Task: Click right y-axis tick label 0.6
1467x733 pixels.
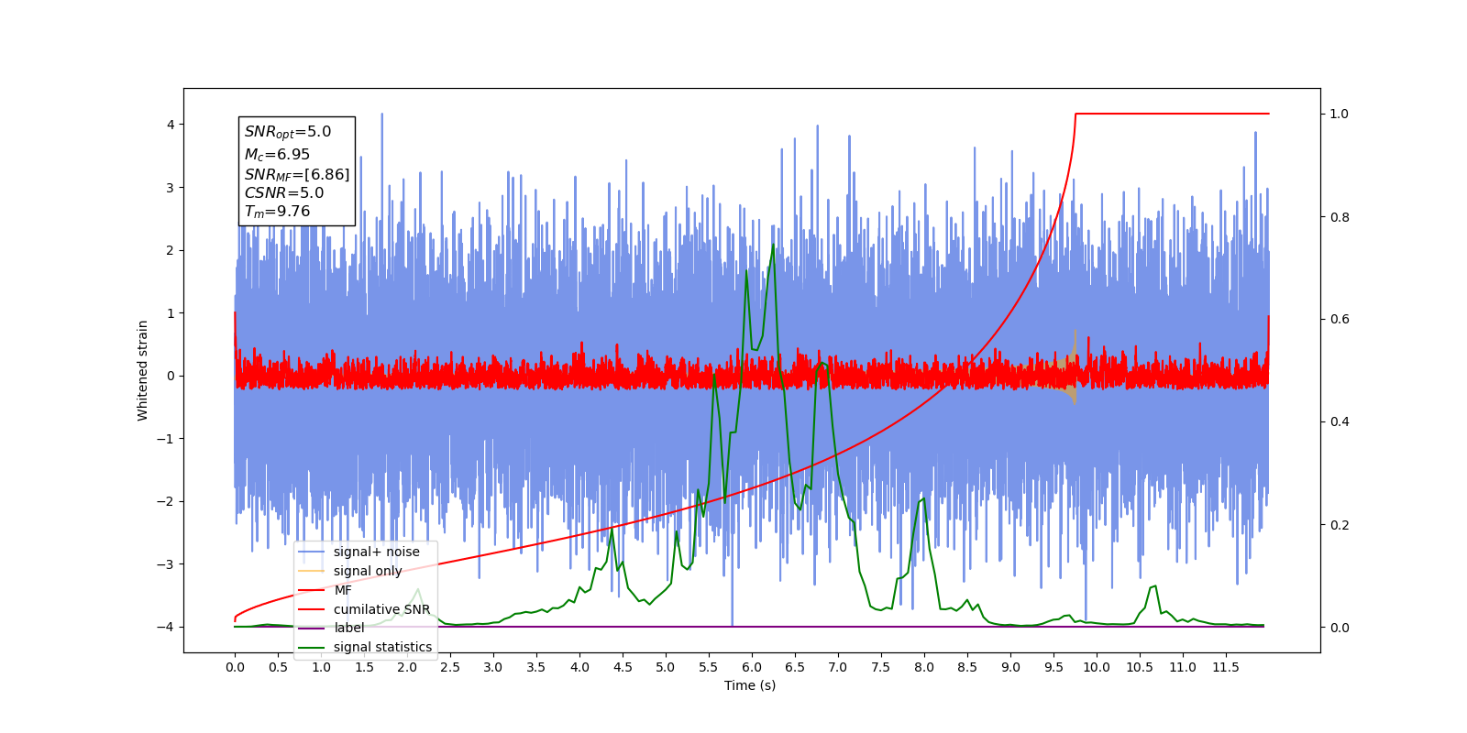Action: [1340, 320]
